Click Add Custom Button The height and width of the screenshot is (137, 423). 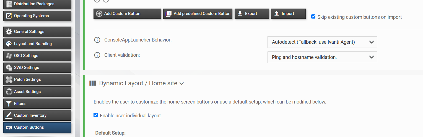tap(127, 14)
